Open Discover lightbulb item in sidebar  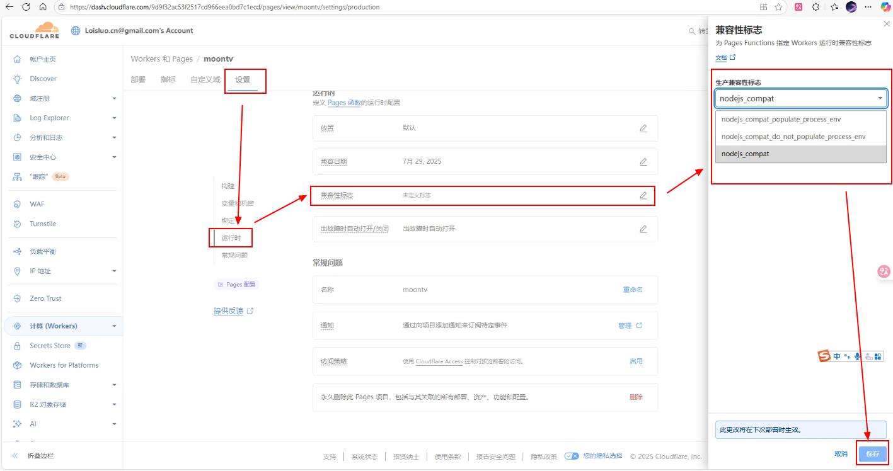click(43, 79)
